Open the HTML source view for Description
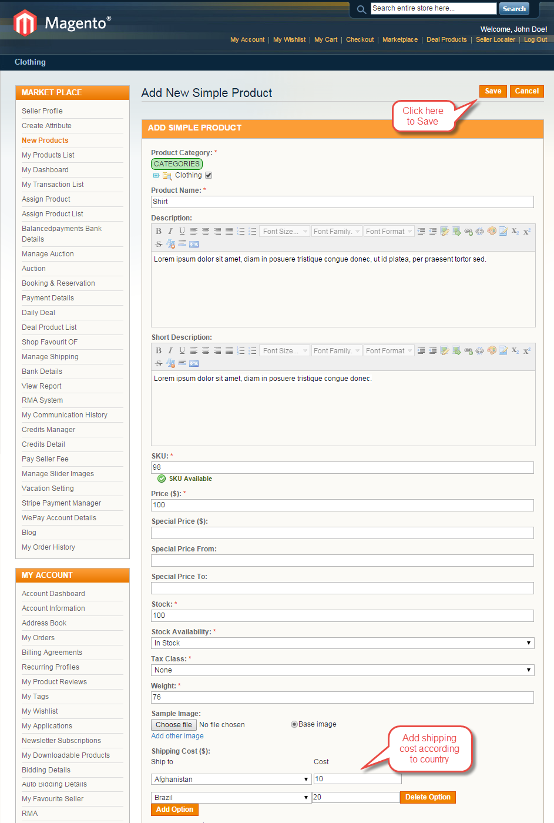The image size is (554, 823). tap(194, 244)
